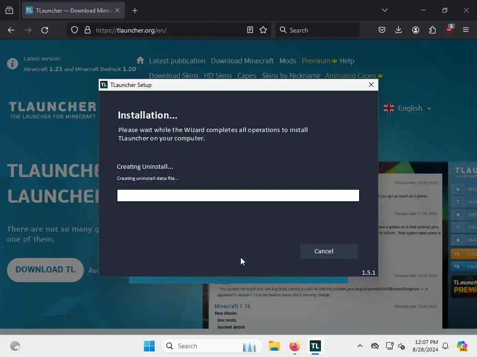Screen dimensions: 477x357
Task: Open clock showing 12:07 PM
Action: pos(425,346)
